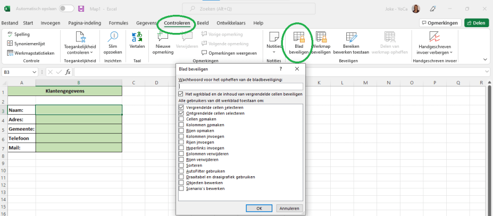This screenshot has width=493, height=216.
Task: Click the Toegankelijkheid controleren icon
Action: pyautogui.click(x=80, y=37)
